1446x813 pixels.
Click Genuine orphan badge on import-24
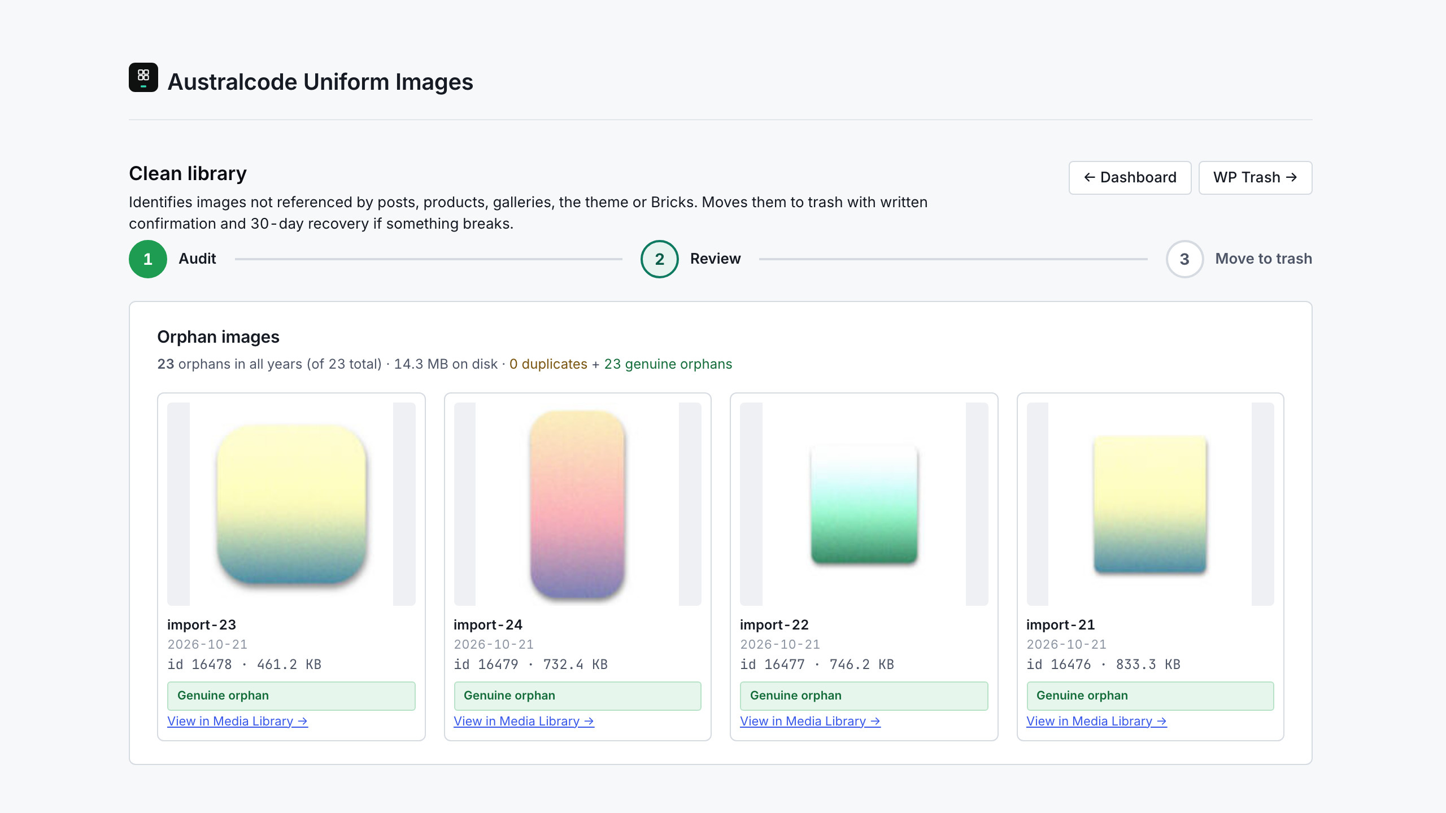[x=577, y=696]
